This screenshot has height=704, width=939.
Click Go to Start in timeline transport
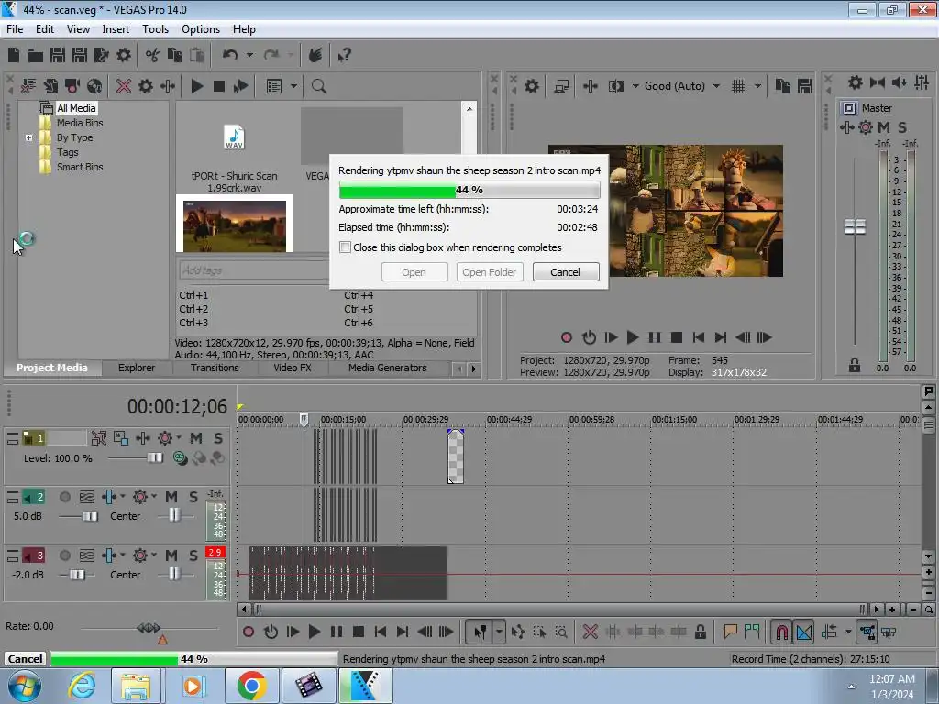[x=381, y=632]
